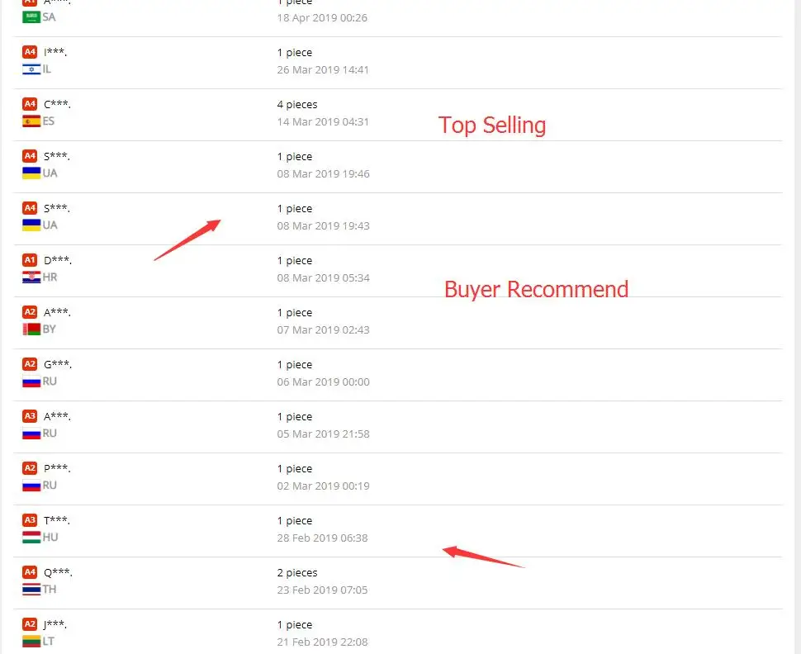
Task: Click the Croatia flag icon next to HR
Action: pyautogui.click(x=31, y=277)
